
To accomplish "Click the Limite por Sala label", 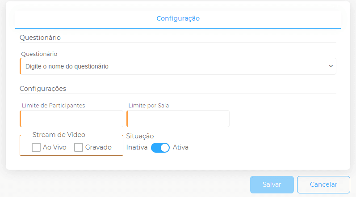I will (x=149, y=106).
